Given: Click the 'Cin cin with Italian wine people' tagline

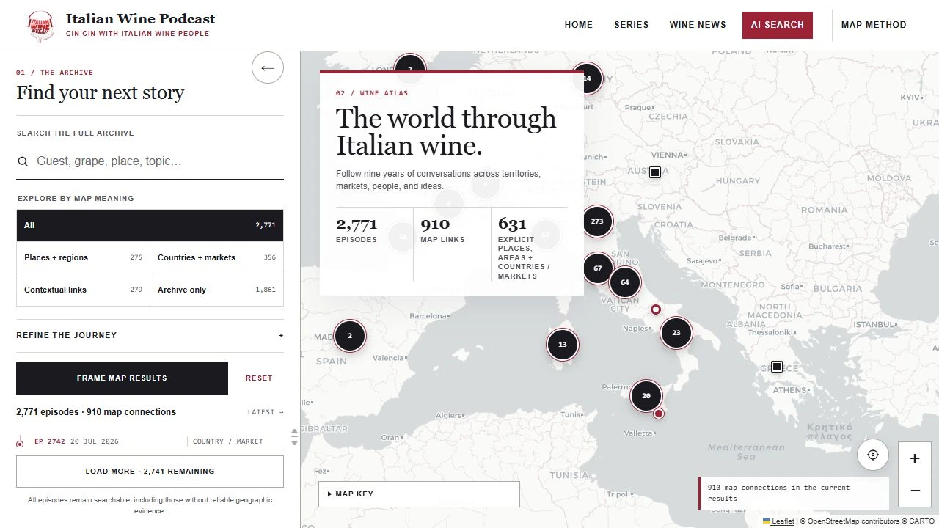Looking at the screenshot, I should [x=138, y=34].
